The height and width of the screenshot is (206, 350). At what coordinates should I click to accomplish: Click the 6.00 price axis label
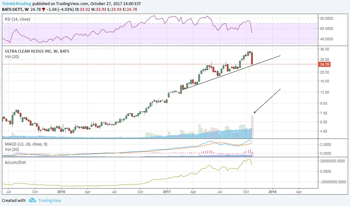coord(324,122)
